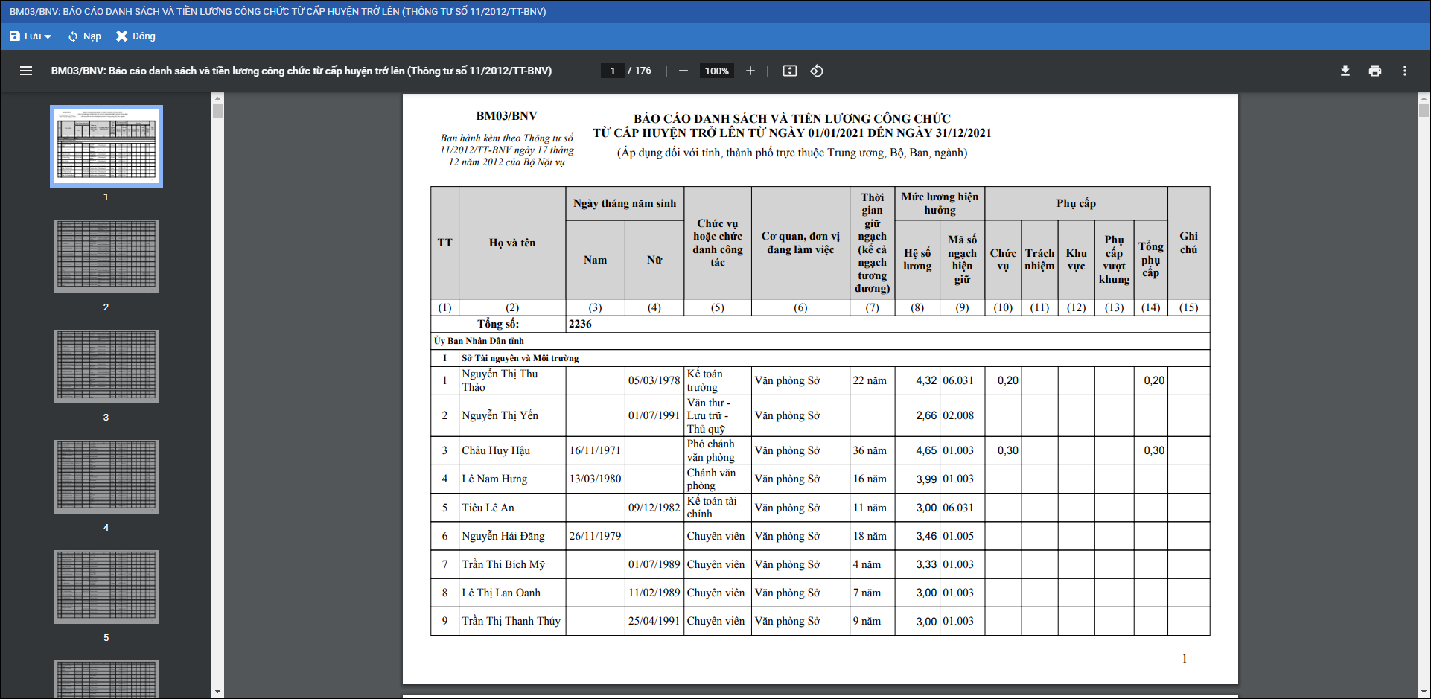This screenshot has width=1431, height=699.
Task: Select page 2 thumbnail
Action: coord(106,256)
